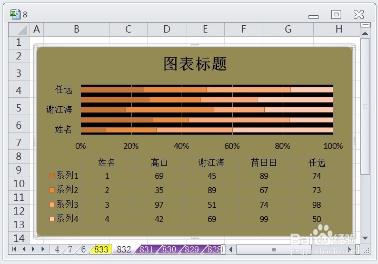Click the horizontal scrollbar right arrow

pos(349,249)
